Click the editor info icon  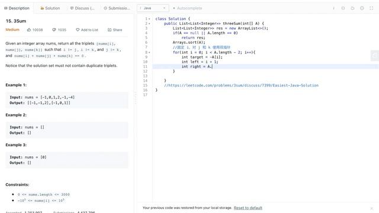point(333,8)
